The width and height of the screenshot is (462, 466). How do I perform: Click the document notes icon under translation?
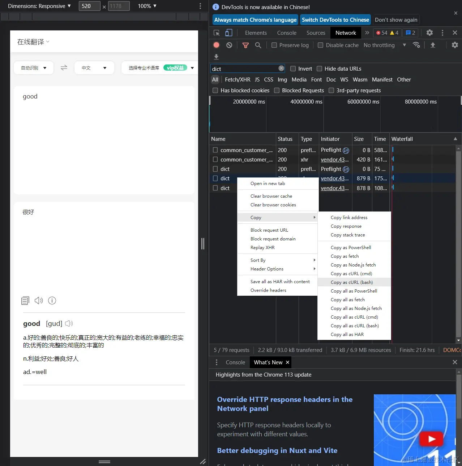click(25, 301)
